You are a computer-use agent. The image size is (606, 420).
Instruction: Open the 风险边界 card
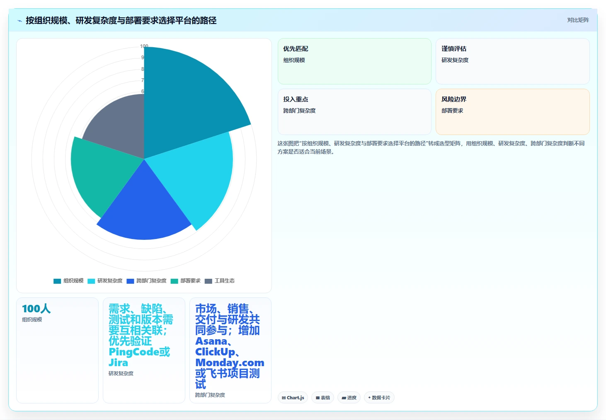pos(513,112)
